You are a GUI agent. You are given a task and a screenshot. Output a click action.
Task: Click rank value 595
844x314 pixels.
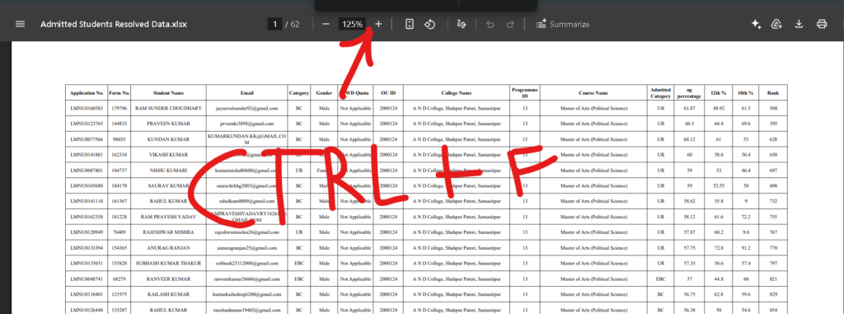point(773,124)
